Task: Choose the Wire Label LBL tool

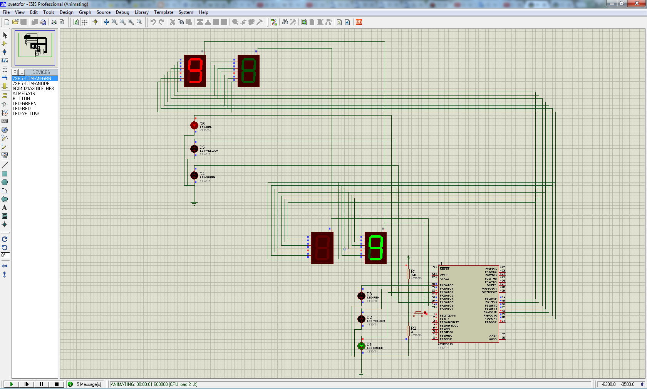Action: [x=5, y=60]
